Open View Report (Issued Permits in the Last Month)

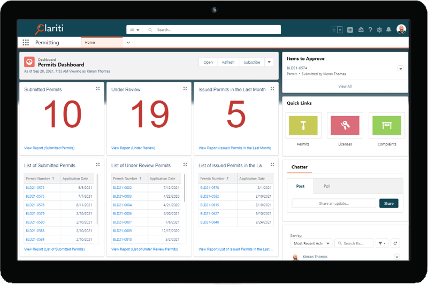[235, 148]
